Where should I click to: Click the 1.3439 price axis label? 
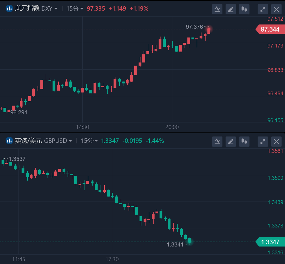click(x=275, y=202)
